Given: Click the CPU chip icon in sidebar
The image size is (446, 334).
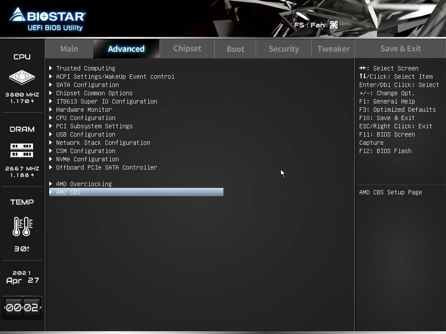Looking at the screenshot, I should tap(21, 77).
